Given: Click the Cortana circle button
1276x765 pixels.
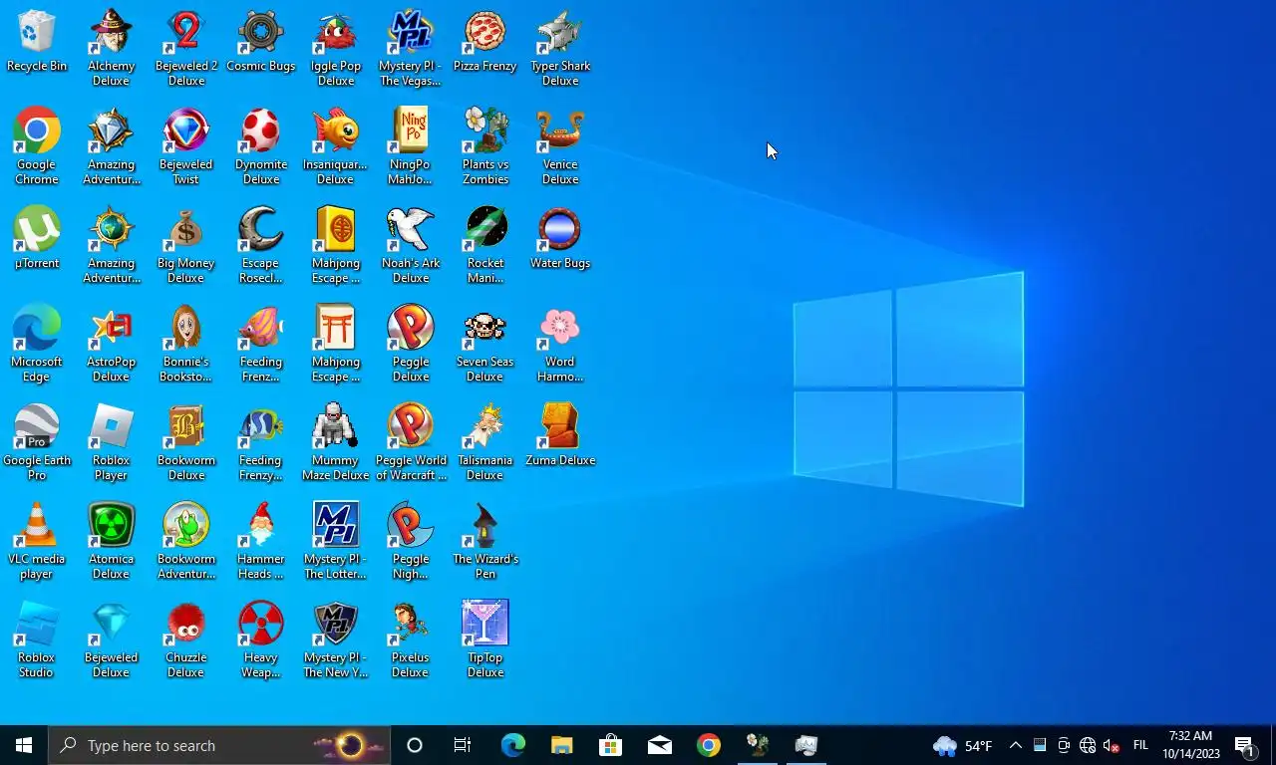Looking at the screenshot, I should click(415, 745).
